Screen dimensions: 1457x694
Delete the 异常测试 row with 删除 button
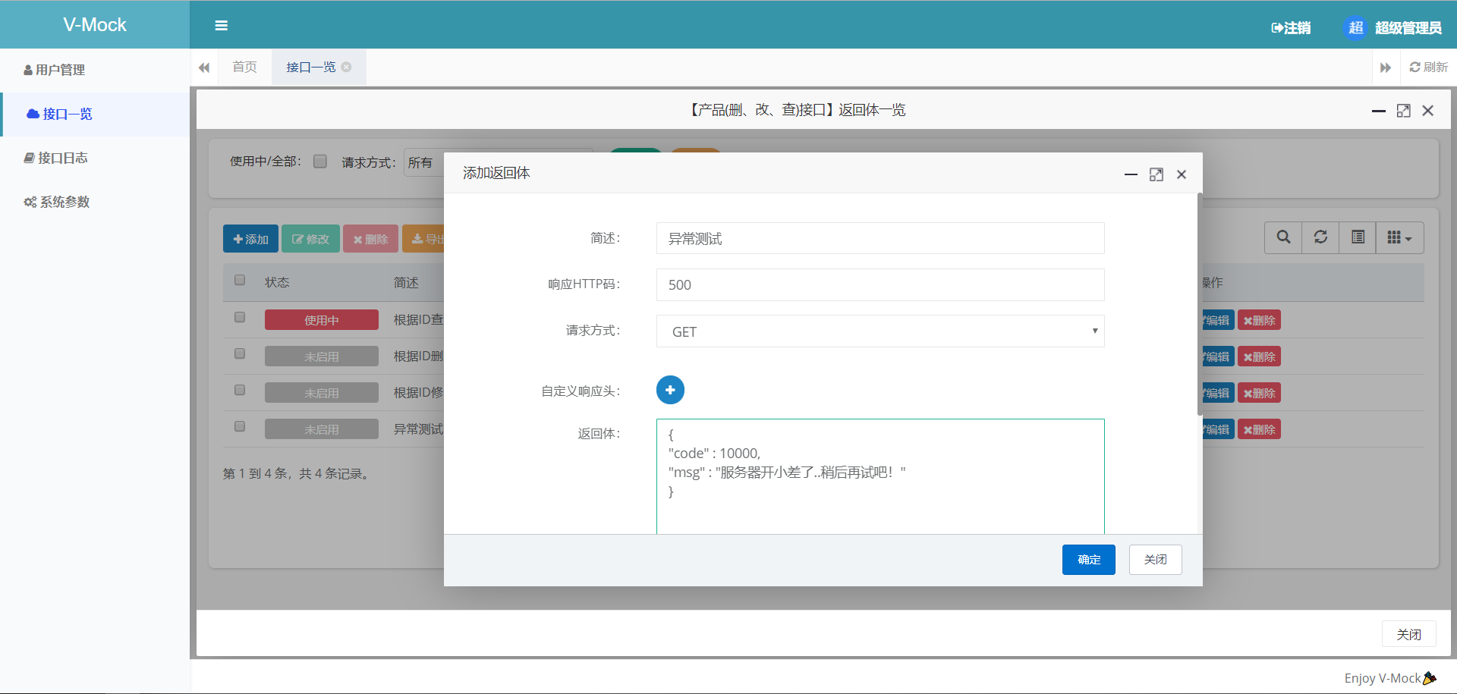point(1259,429)
